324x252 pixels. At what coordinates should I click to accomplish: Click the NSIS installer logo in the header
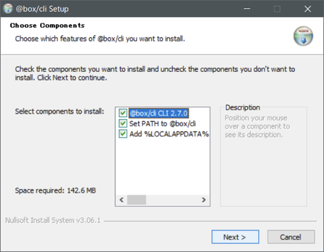(x=303, y=36)
